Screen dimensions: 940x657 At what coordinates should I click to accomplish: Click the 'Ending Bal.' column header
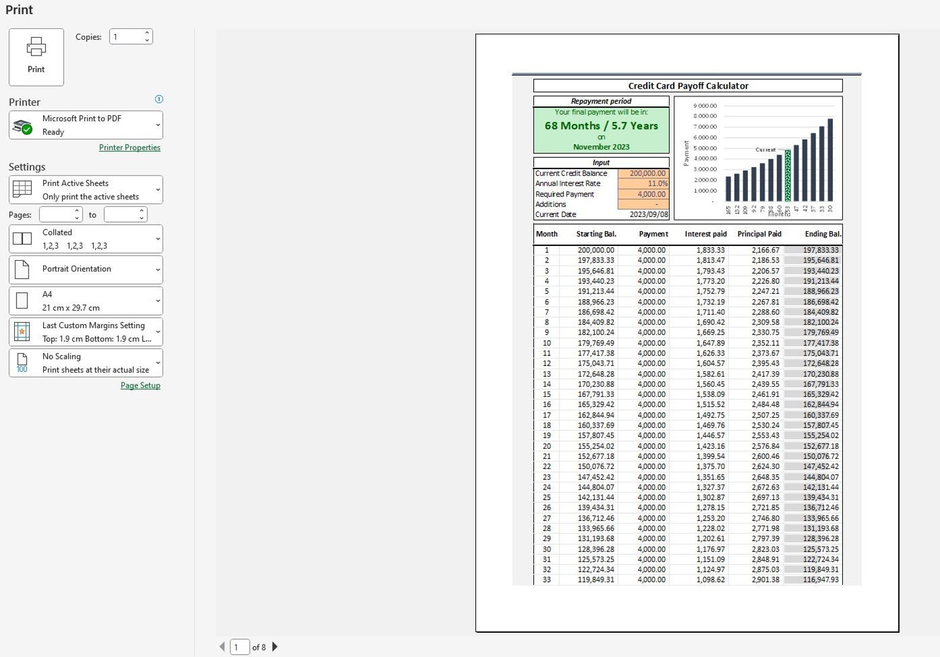pyautogui.click(x=823, y=234)
